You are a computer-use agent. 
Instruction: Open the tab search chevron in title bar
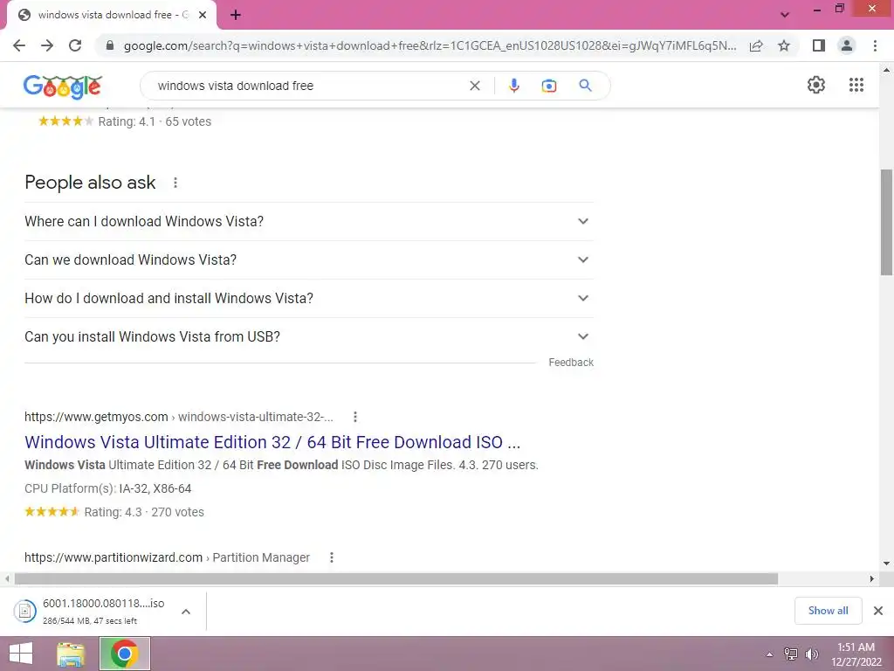[785, 15]
